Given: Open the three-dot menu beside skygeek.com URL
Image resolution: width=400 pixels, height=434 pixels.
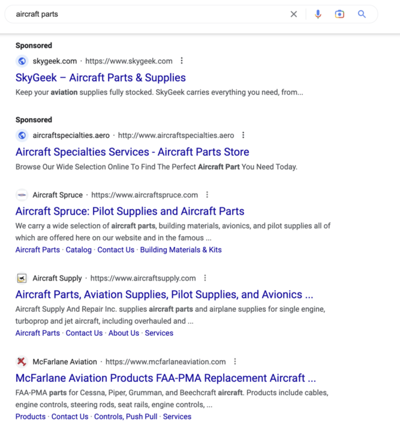Looking at the screenshot, I should (182, 61).
